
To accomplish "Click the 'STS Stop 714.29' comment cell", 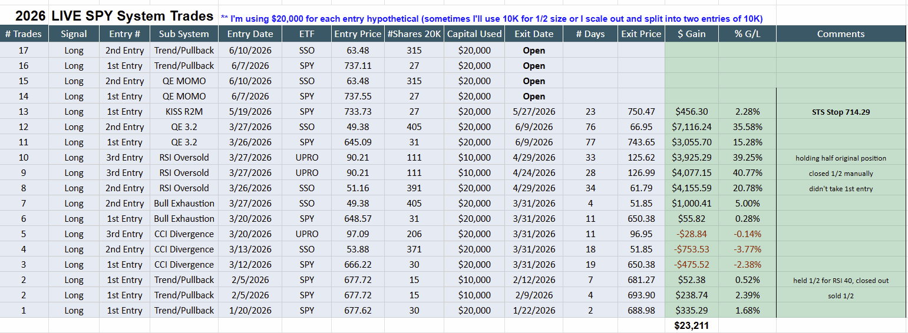I will tap(841, 112).
